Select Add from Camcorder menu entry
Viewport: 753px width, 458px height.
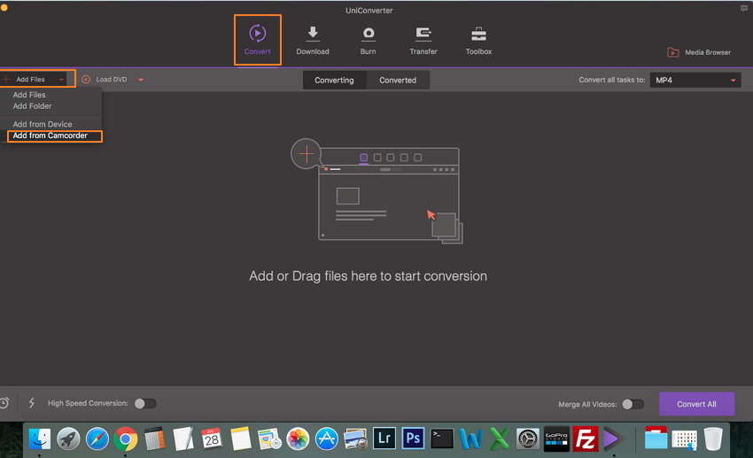pos(50,136)
